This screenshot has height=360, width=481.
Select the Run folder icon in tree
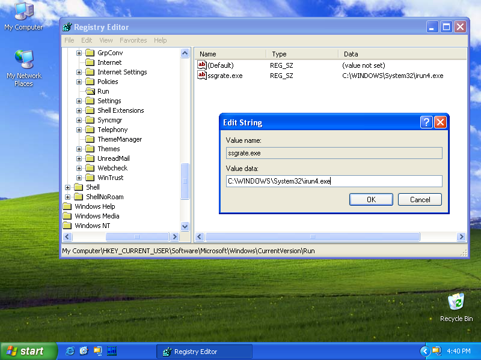coord(90,91)
